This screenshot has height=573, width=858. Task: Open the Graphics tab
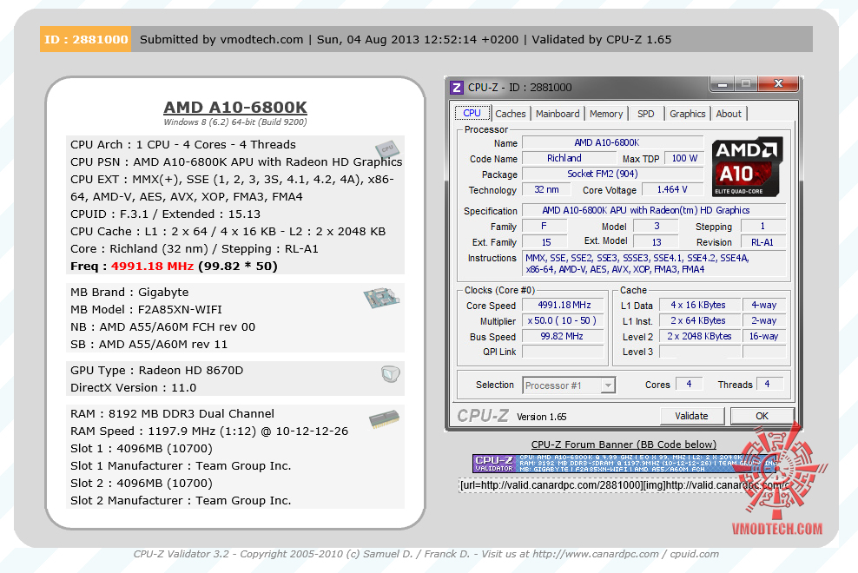pyautogui.click(x=687, y=114)
